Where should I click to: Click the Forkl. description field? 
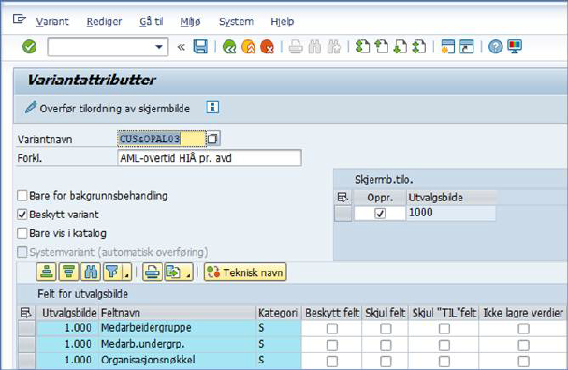coord(210,158)
